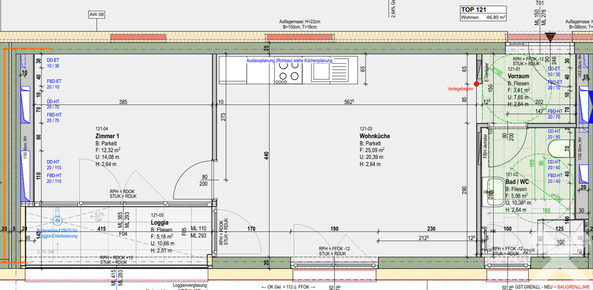This screenshot has height=290, width=593.
Task: Click the 'F: 25,09 m²' area value
Action: click(372, 150)
